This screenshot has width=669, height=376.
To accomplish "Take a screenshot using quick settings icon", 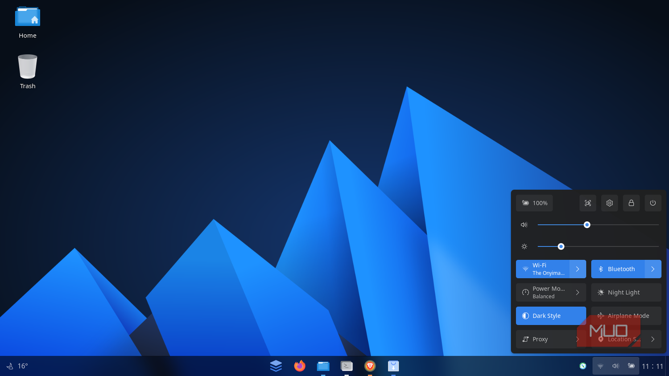I will (x=588, y=203).
